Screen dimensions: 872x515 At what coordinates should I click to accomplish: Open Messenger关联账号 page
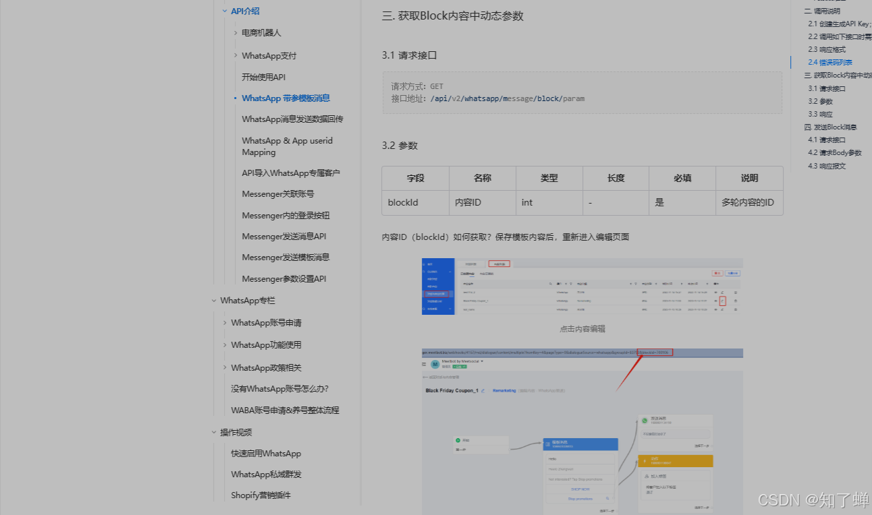tap(278, 194)
